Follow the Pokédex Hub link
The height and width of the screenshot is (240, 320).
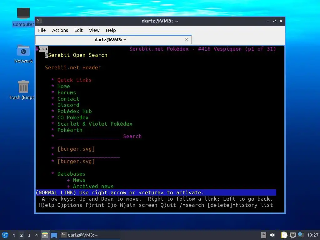click(x=74, y=111)
